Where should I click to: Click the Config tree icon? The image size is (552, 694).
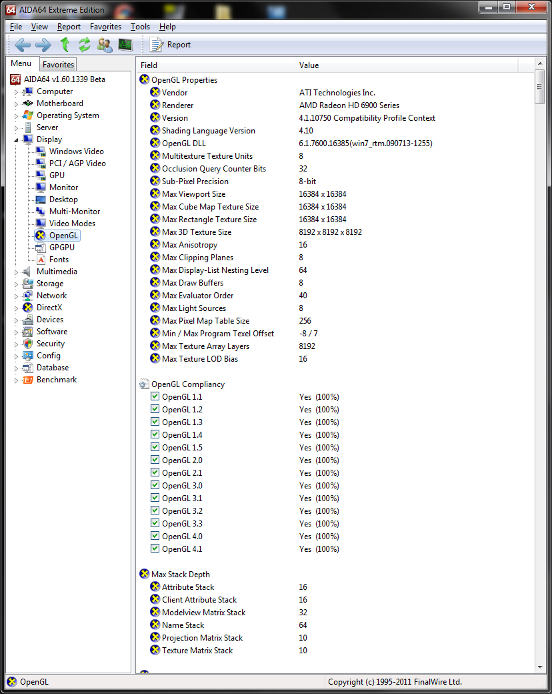point(28,356)
